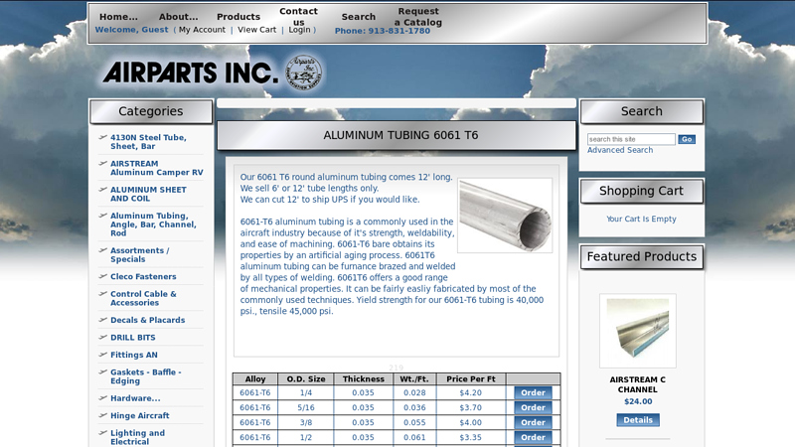The image size is (795, 447).
Task: Click the Airparts Inc. round logo emblem
Action: click(x=304, y=73)
